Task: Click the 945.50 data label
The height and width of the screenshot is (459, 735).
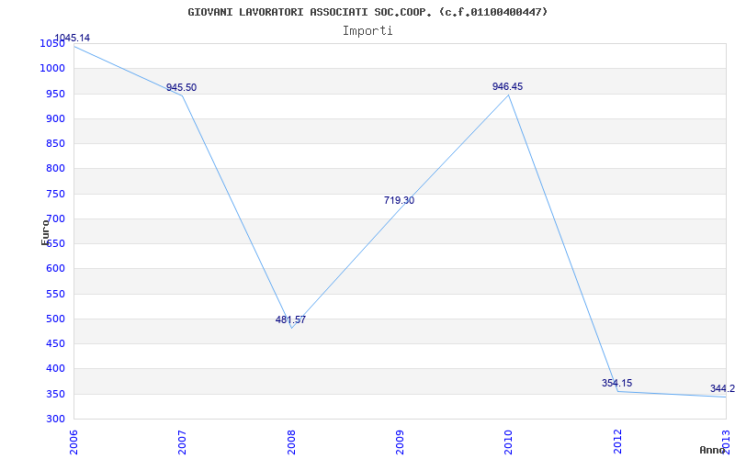Action: [x=181, y=87]
